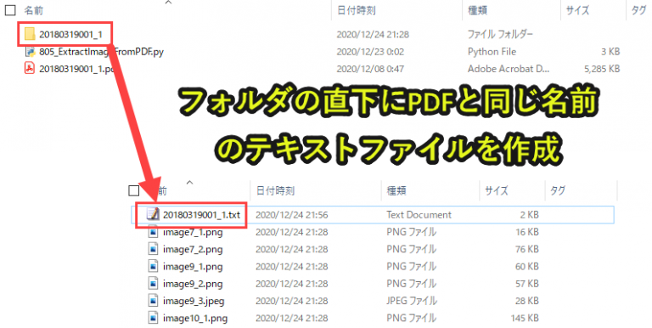Image resolution: width=652 pixels, height=328 pixels.
Task: Click the 145 KB size cell
Action: click(525, 318)
